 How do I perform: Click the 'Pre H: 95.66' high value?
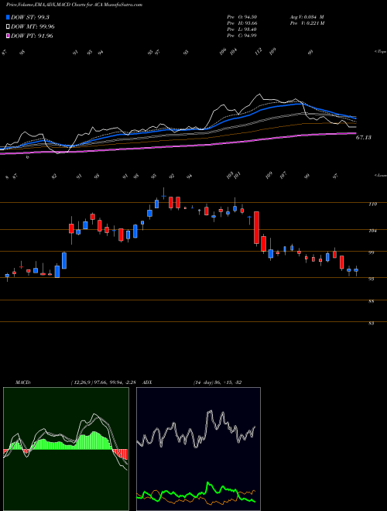(241, 23)
